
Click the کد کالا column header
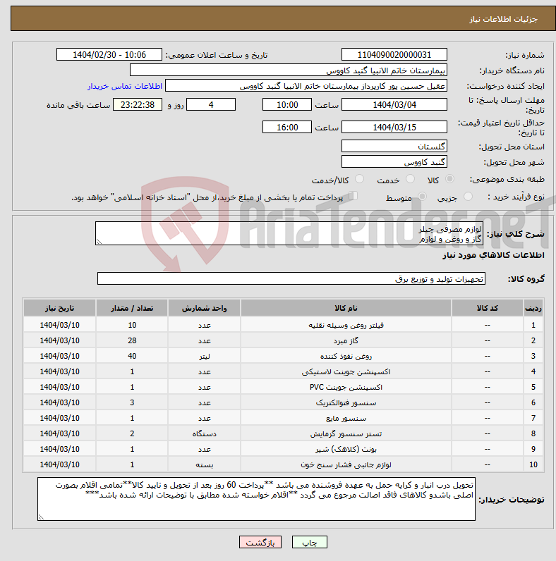tap(488, 308)
